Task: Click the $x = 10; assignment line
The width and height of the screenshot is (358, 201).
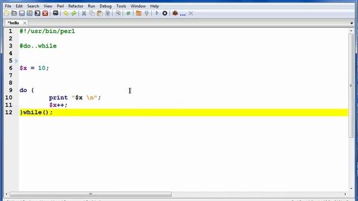Action: (34, 68)
